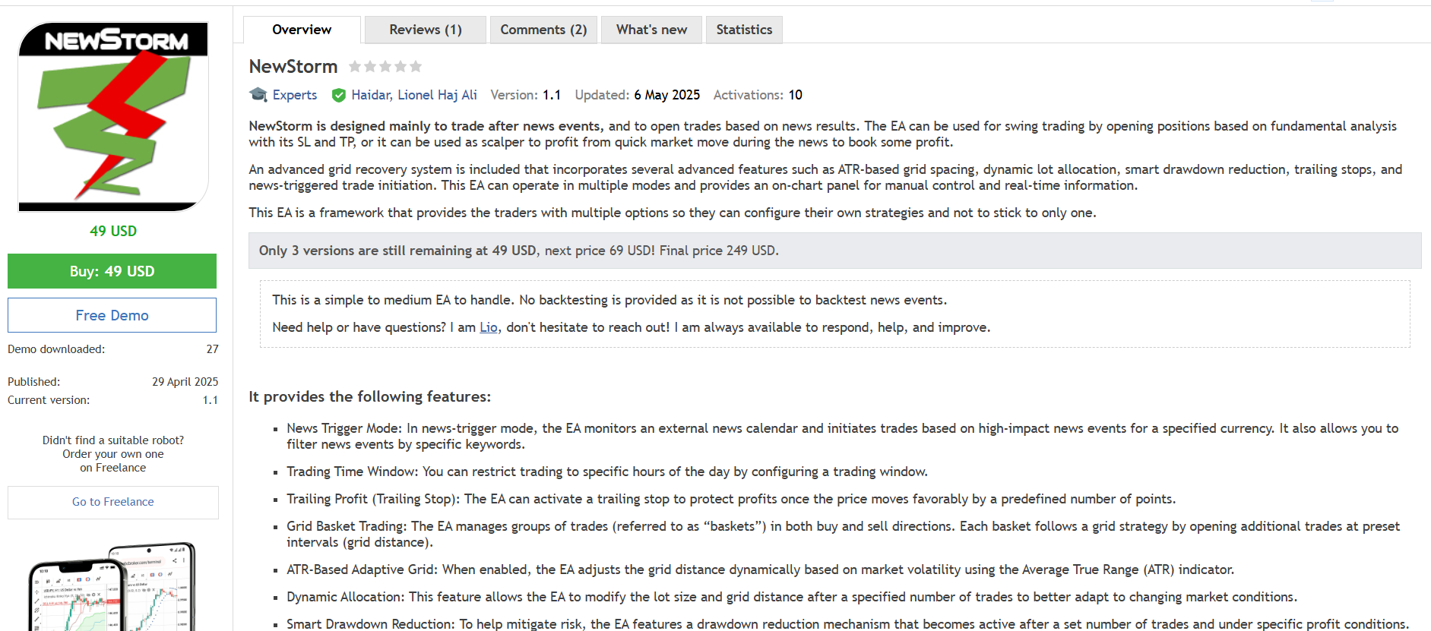Click the NewStorm product logo image
This screenshot has width=1431, height=631.
[x=113, y=116]
